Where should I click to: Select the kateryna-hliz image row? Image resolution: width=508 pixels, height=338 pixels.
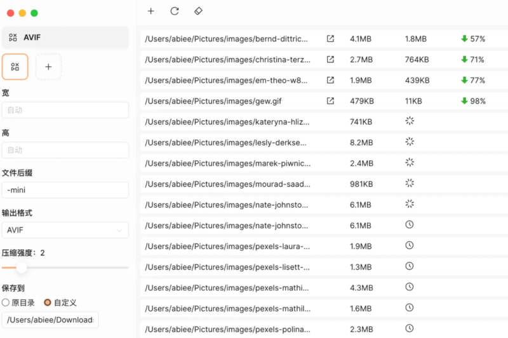tap(227, 121)
